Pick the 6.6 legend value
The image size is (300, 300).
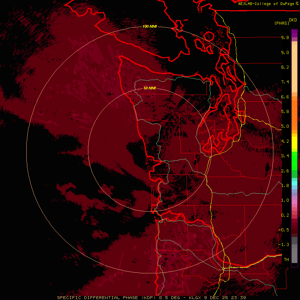click(x=285, y=97)
